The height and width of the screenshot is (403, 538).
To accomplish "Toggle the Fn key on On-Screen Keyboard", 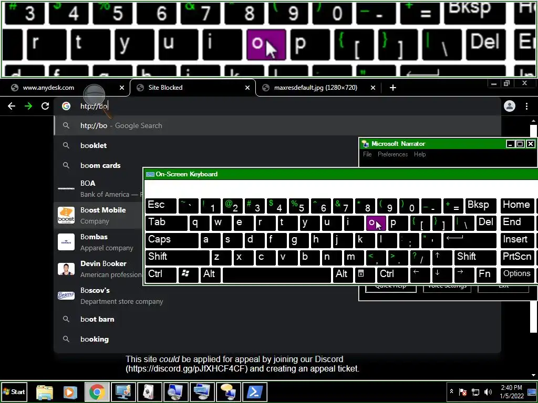I will pos(486,275).
